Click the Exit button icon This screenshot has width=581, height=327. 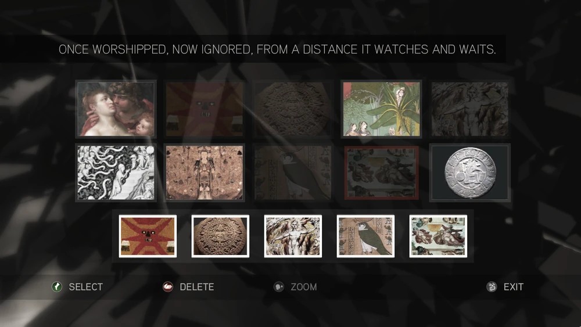point(492,287)
